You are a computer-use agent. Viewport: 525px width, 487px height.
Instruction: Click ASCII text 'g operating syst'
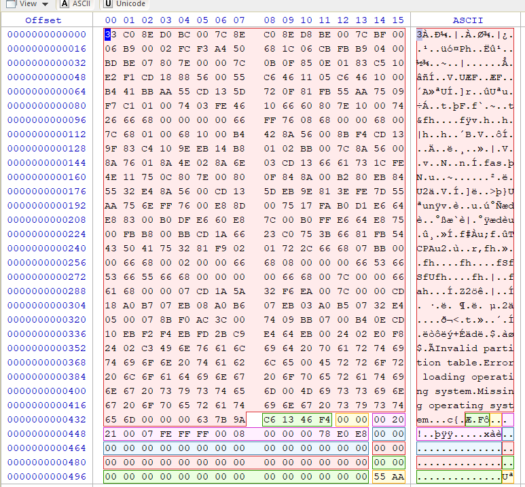point(465,405)
